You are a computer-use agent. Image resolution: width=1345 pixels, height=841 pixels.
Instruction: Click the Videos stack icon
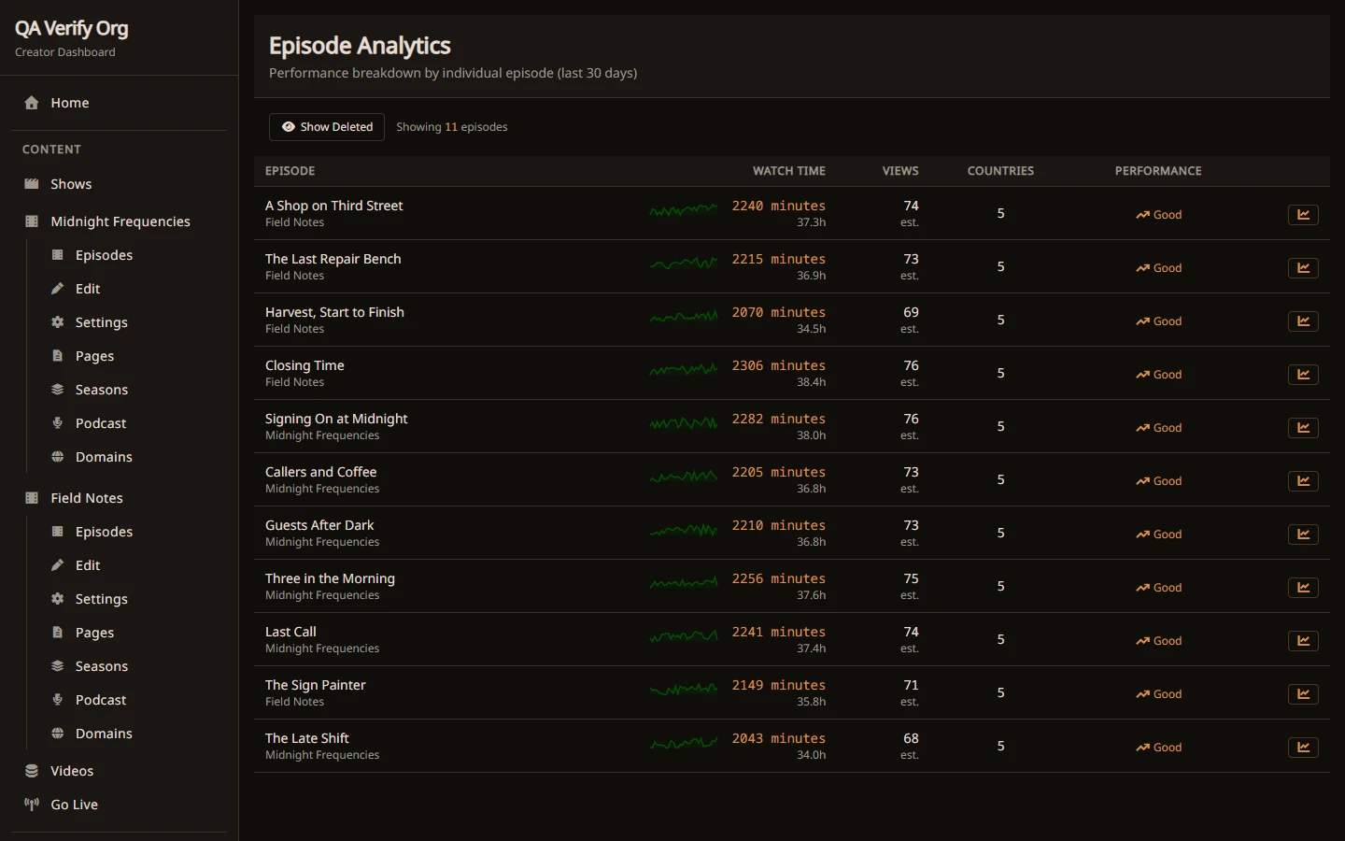(32, 771)
